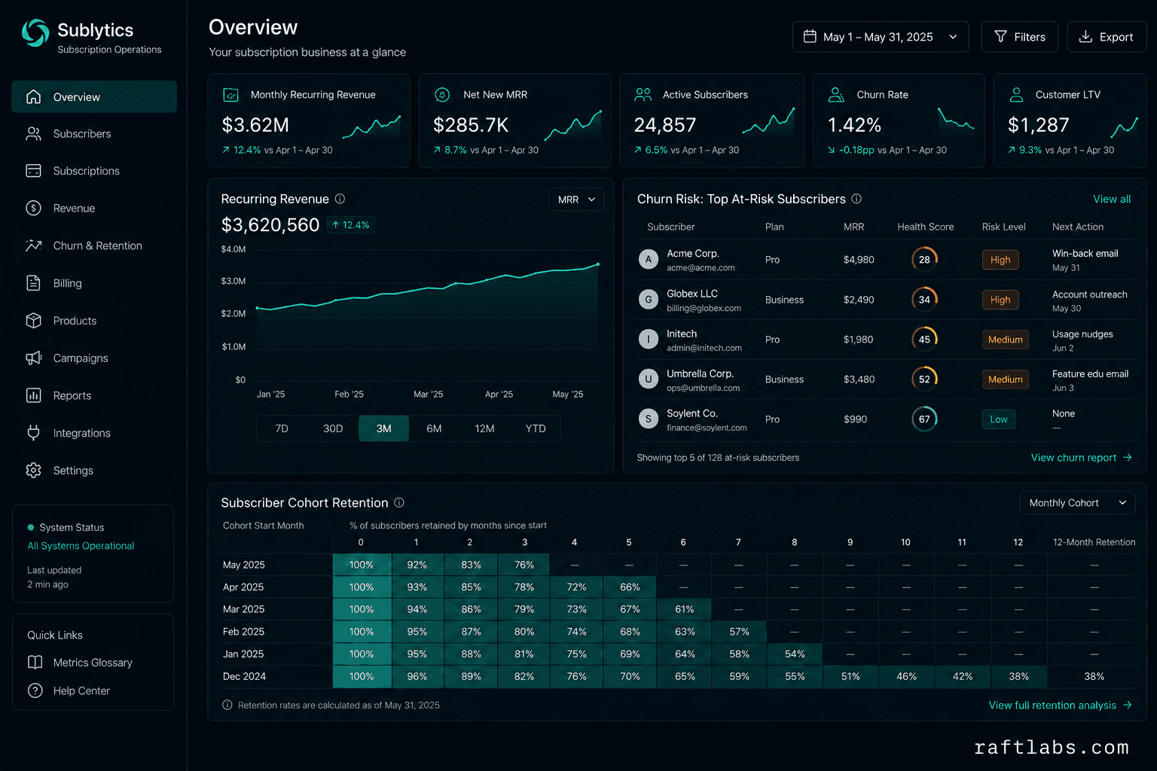Image resolution: width=1157 pixels, height=771 pixels.
Task: Click the Overview home icon in sidebar
Action: click(33, 96)
